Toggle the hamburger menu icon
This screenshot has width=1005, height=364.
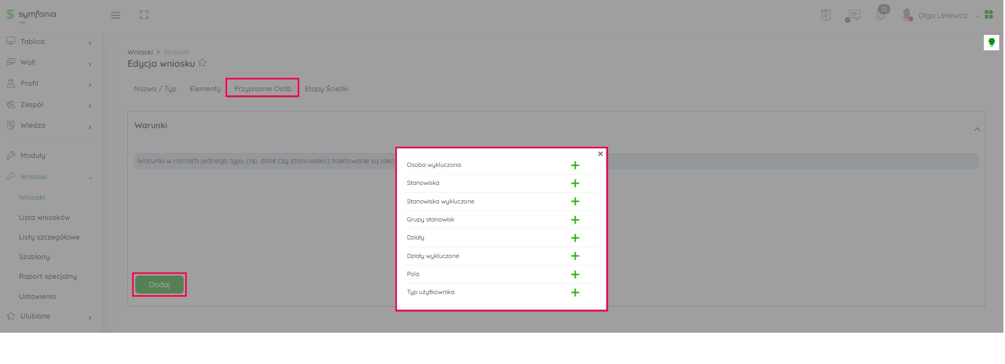(x=115, y=15)
